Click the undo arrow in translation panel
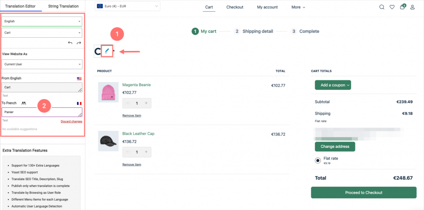 [70, 43]
